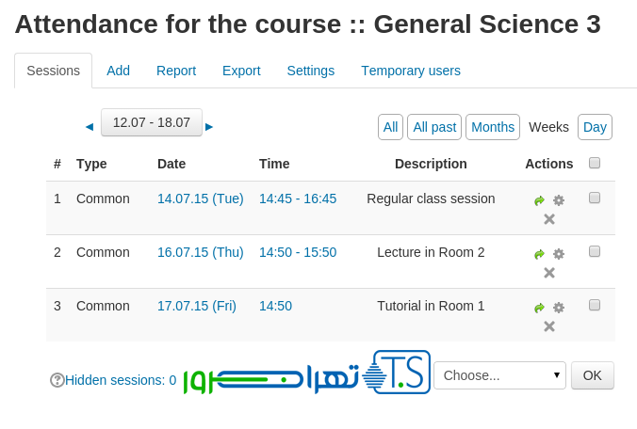Go to next week with right arrow

[x=209, y=126]
